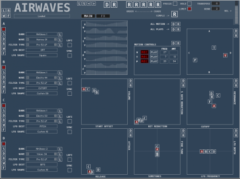This screenshot has height=179, width=240.
Task: Toggle the LIMIT red switch
Action: [x=190, y=9]
